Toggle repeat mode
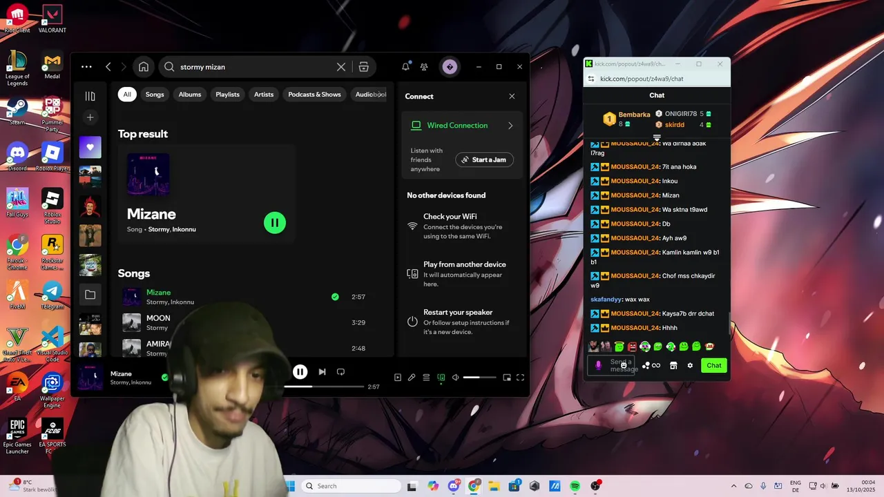The width and height of the screenshot is (884, 497). pyautogui.click(x=340, y=371)
